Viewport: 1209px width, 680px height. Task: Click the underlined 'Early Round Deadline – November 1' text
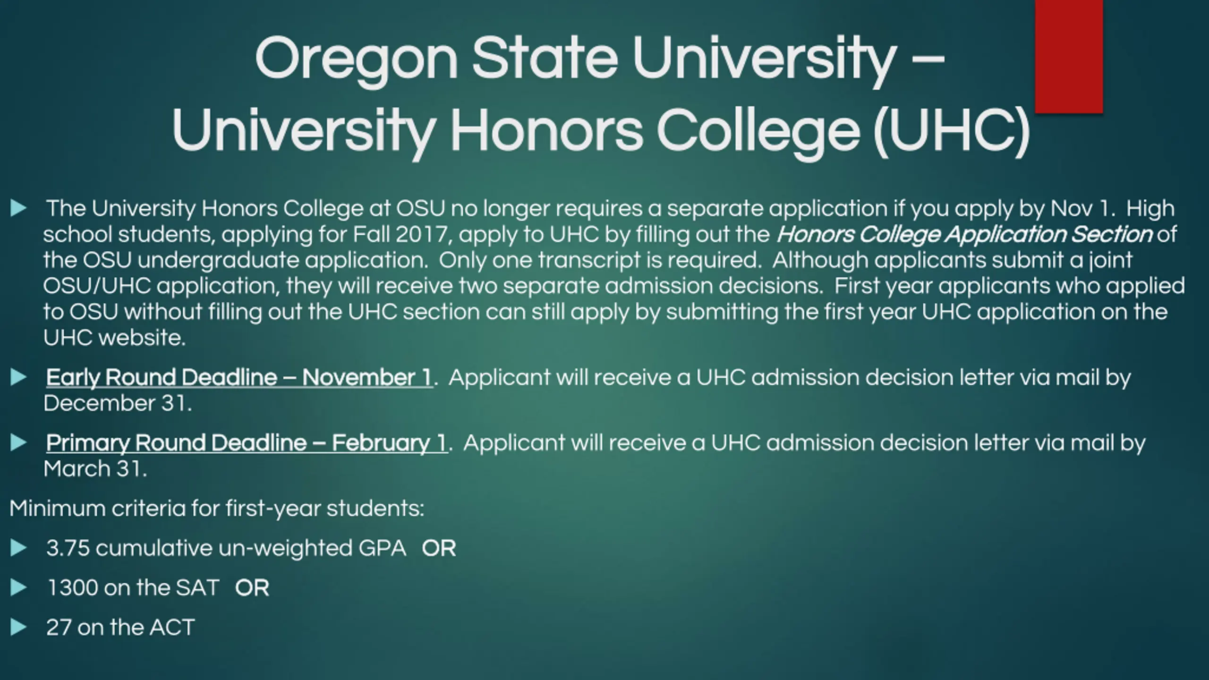point(238,377)
